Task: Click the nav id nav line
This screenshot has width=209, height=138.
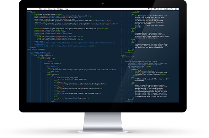Action: pyautogui.click(x=53, y=75)
